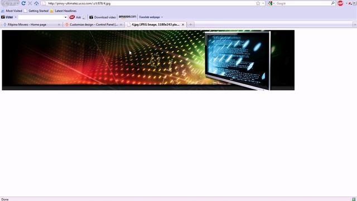Screen dimensions: 357x201
Task: Open the Adblock Plus dropdown arrow
Action: coord(346,3)
